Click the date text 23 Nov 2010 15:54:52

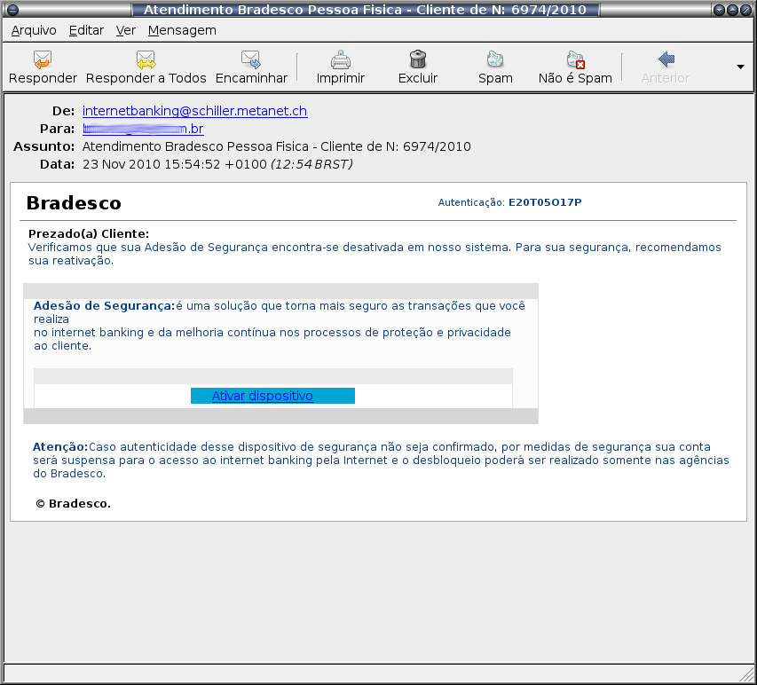(x=151, y=165)
